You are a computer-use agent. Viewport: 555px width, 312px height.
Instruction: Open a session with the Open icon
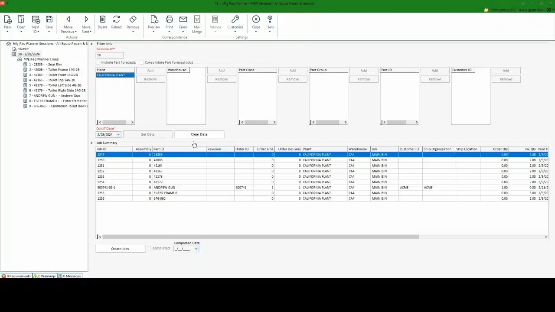click(21, 19)
